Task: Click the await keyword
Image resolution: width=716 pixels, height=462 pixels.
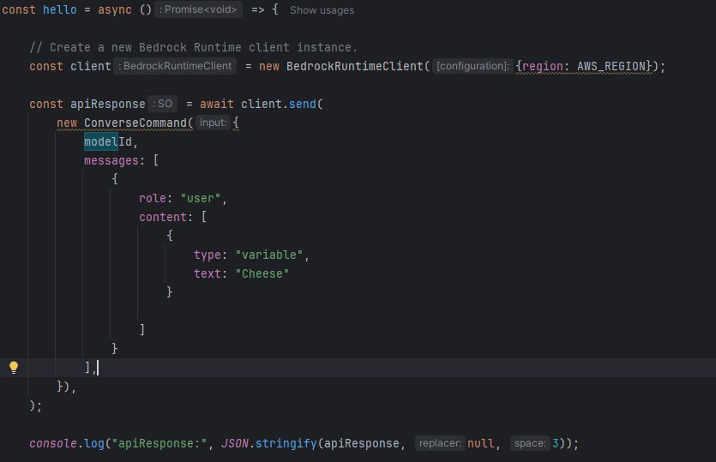Action: [x=216, y=104]
